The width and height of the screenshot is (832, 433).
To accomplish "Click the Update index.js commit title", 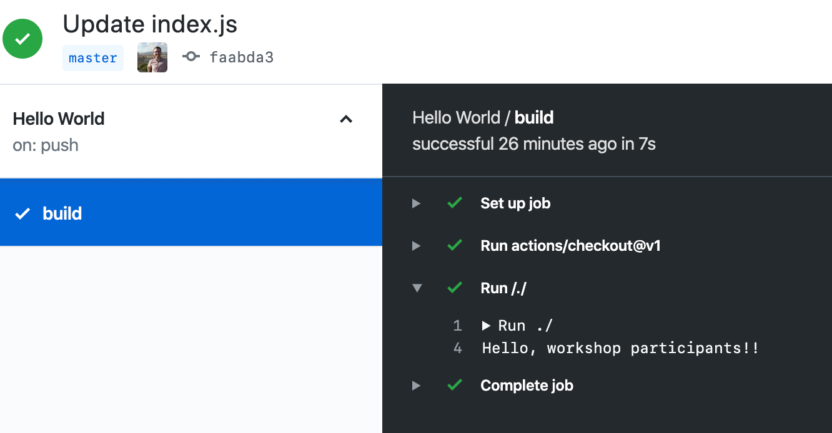I will pyautogui.click(x=150, y=24).
